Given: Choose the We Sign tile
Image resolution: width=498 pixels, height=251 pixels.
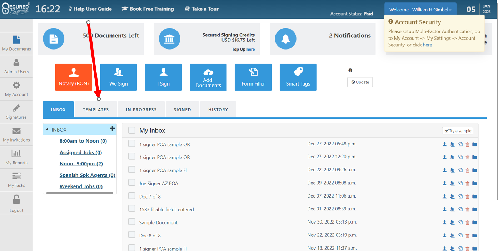Looking at the screenshot, I should pyautogui.click(x=119, y=77).
